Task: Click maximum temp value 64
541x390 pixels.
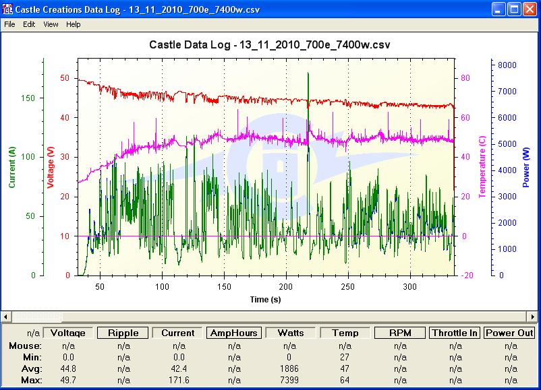Action: pos(345,381)
